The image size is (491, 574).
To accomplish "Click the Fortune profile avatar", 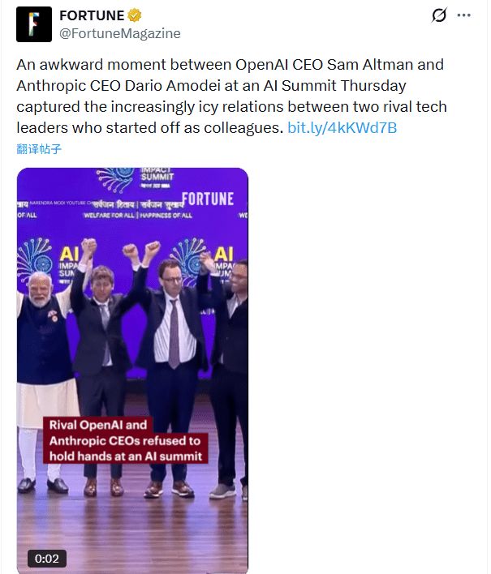I will (34, 24).
